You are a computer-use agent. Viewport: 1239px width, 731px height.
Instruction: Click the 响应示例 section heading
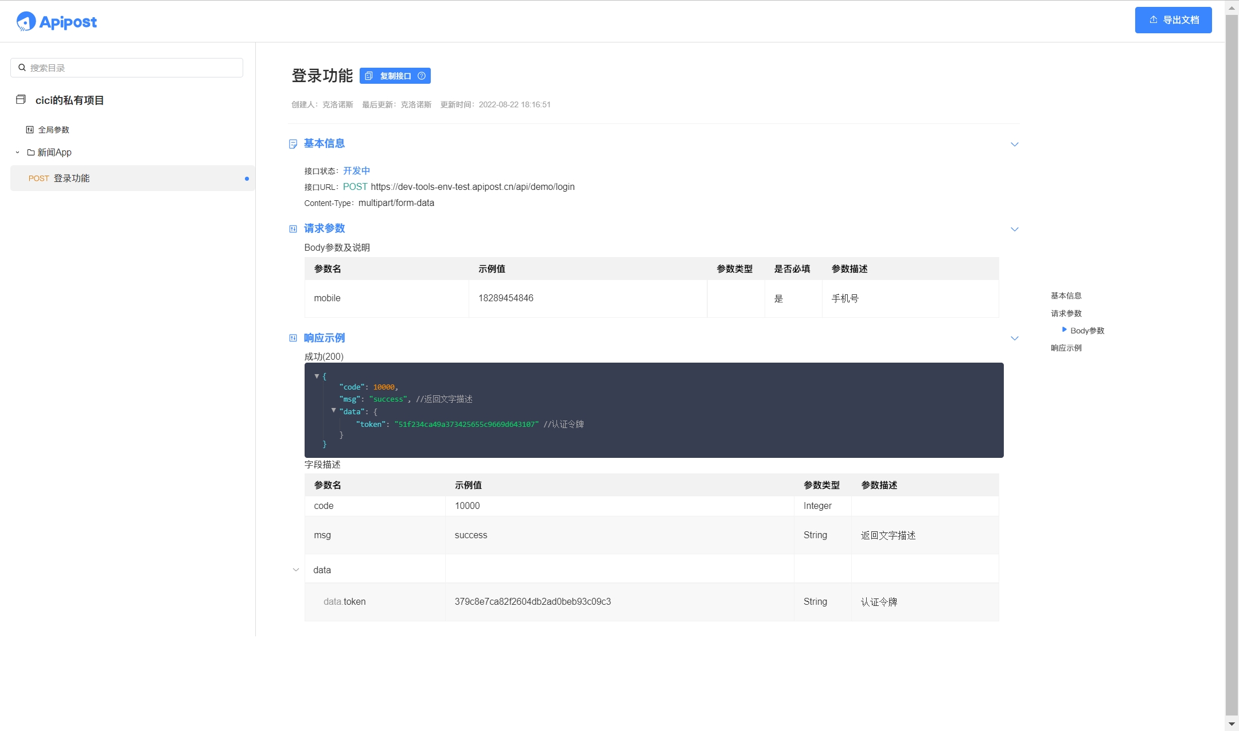pyautogui.click(x=324, y=338)
